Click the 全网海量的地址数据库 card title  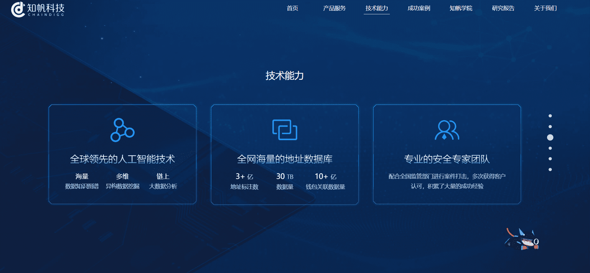click(285, 159)
